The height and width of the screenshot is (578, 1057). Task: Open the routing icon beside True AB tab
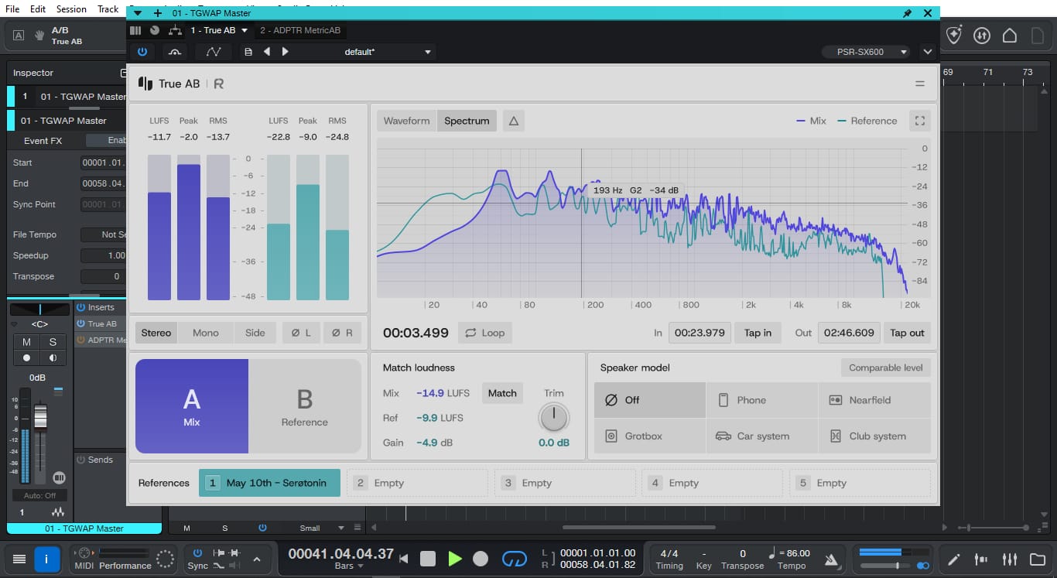point(175,30)
